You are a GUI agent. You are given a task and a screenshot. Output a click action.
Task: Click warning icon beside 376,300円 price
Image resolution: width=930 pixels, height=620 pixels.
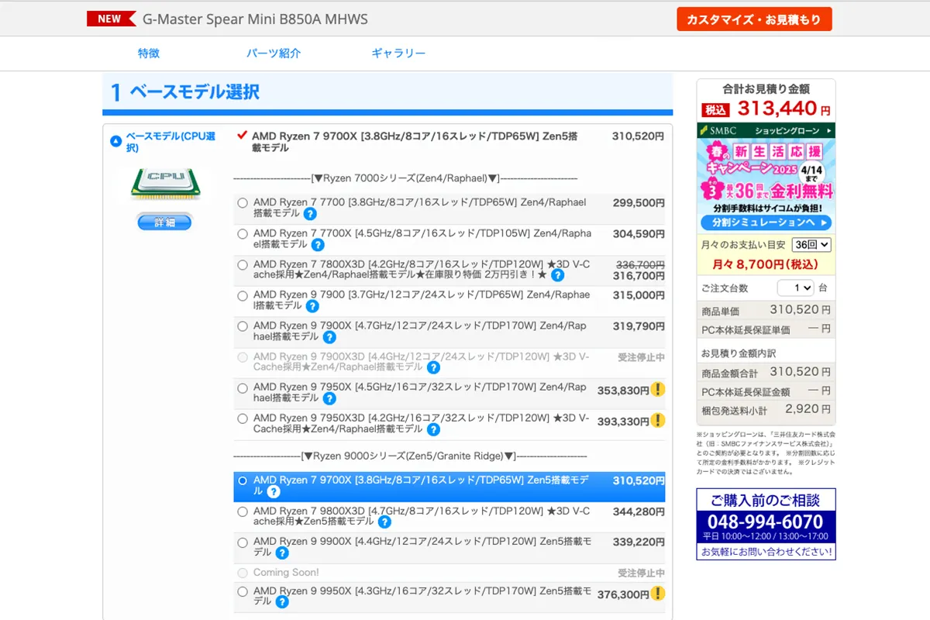(657, 594)
